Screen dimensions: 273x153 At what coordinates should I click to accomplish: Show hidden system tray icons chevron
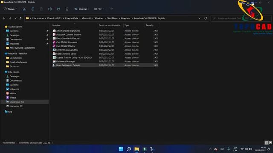pyautogui.click(x=210, y=149)
